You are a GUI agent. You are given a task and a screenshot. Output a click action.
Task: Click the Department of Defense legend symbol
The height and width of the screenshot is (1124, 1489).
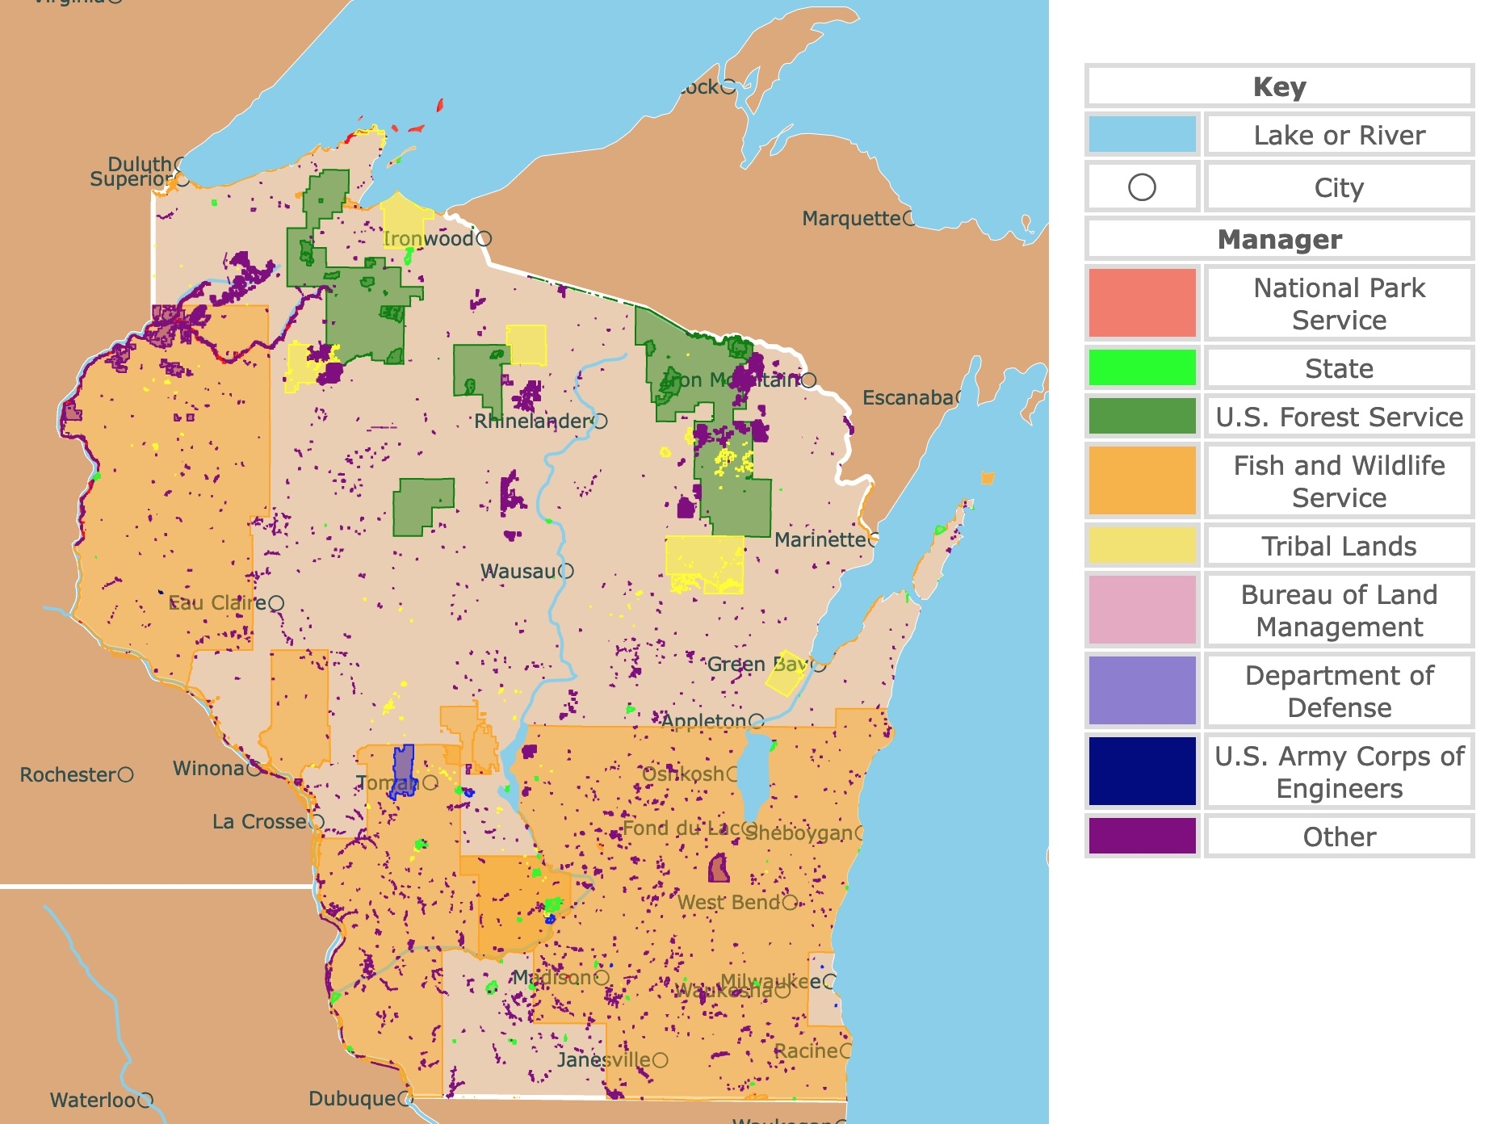point(1143,691)
